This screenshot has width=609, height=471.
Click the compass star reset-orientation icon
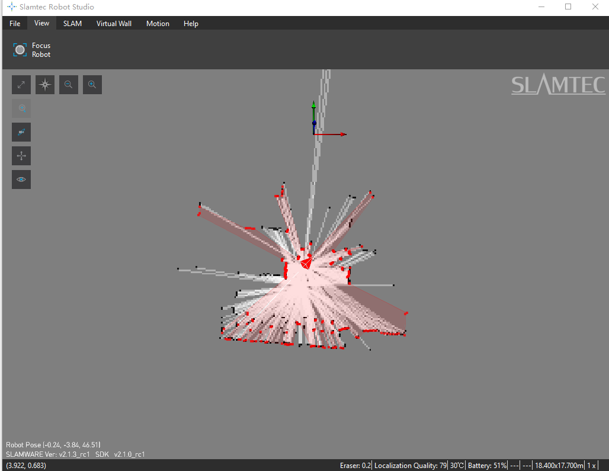pos(45,85)
